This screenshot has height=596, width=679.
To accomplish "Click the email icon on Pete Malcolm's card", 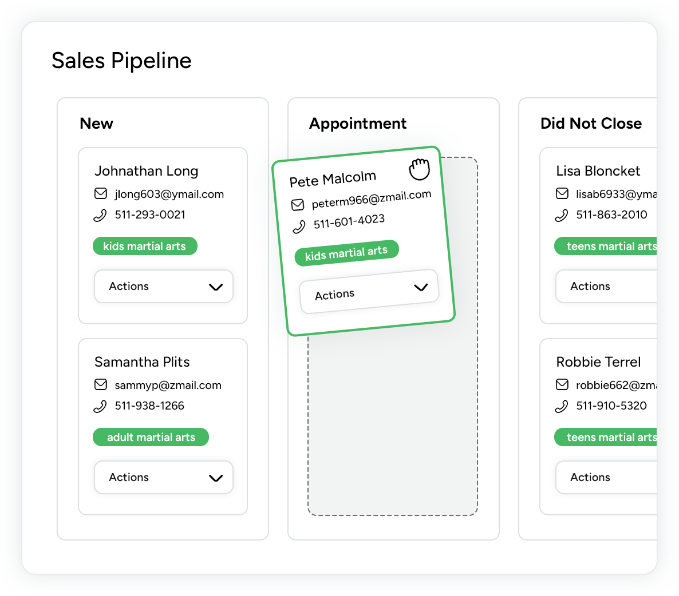I will [298, 205].
